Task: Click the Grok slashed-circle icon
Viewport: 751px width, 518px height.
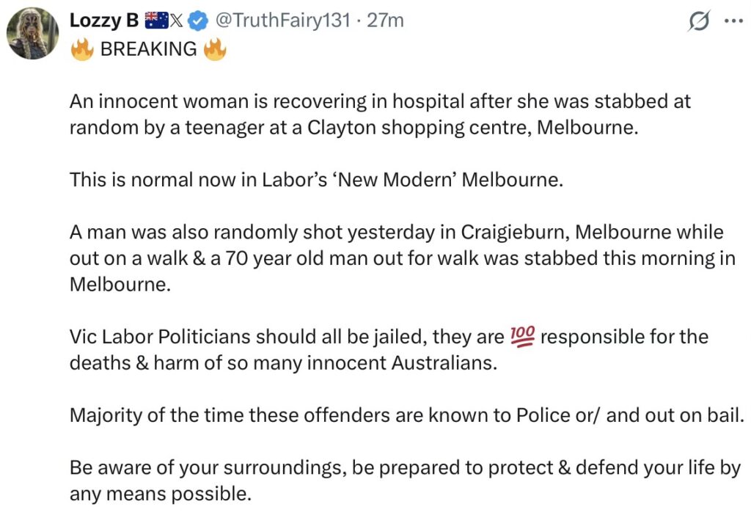Action: [x=697, y=22]
